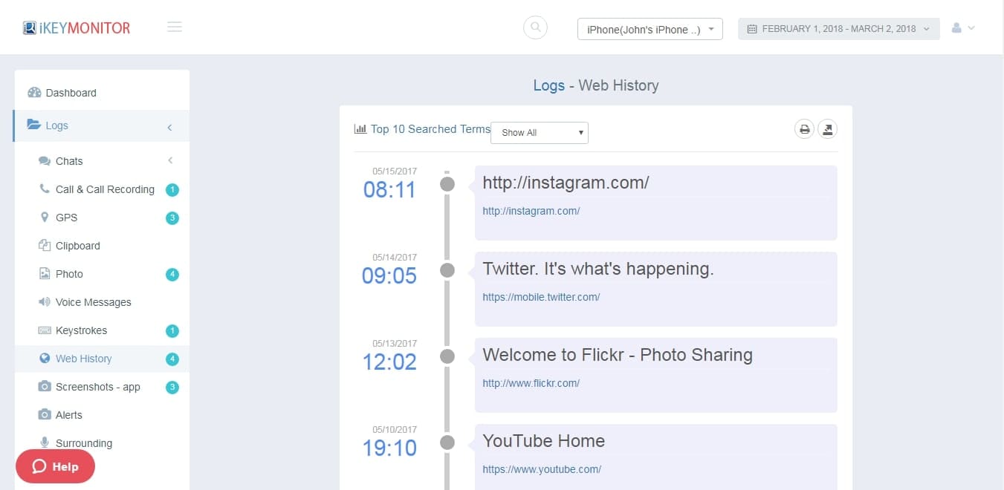The height and width of the screenshot is (490, 1004).
Task: Select Web History in sidebar
Action: 83,359
